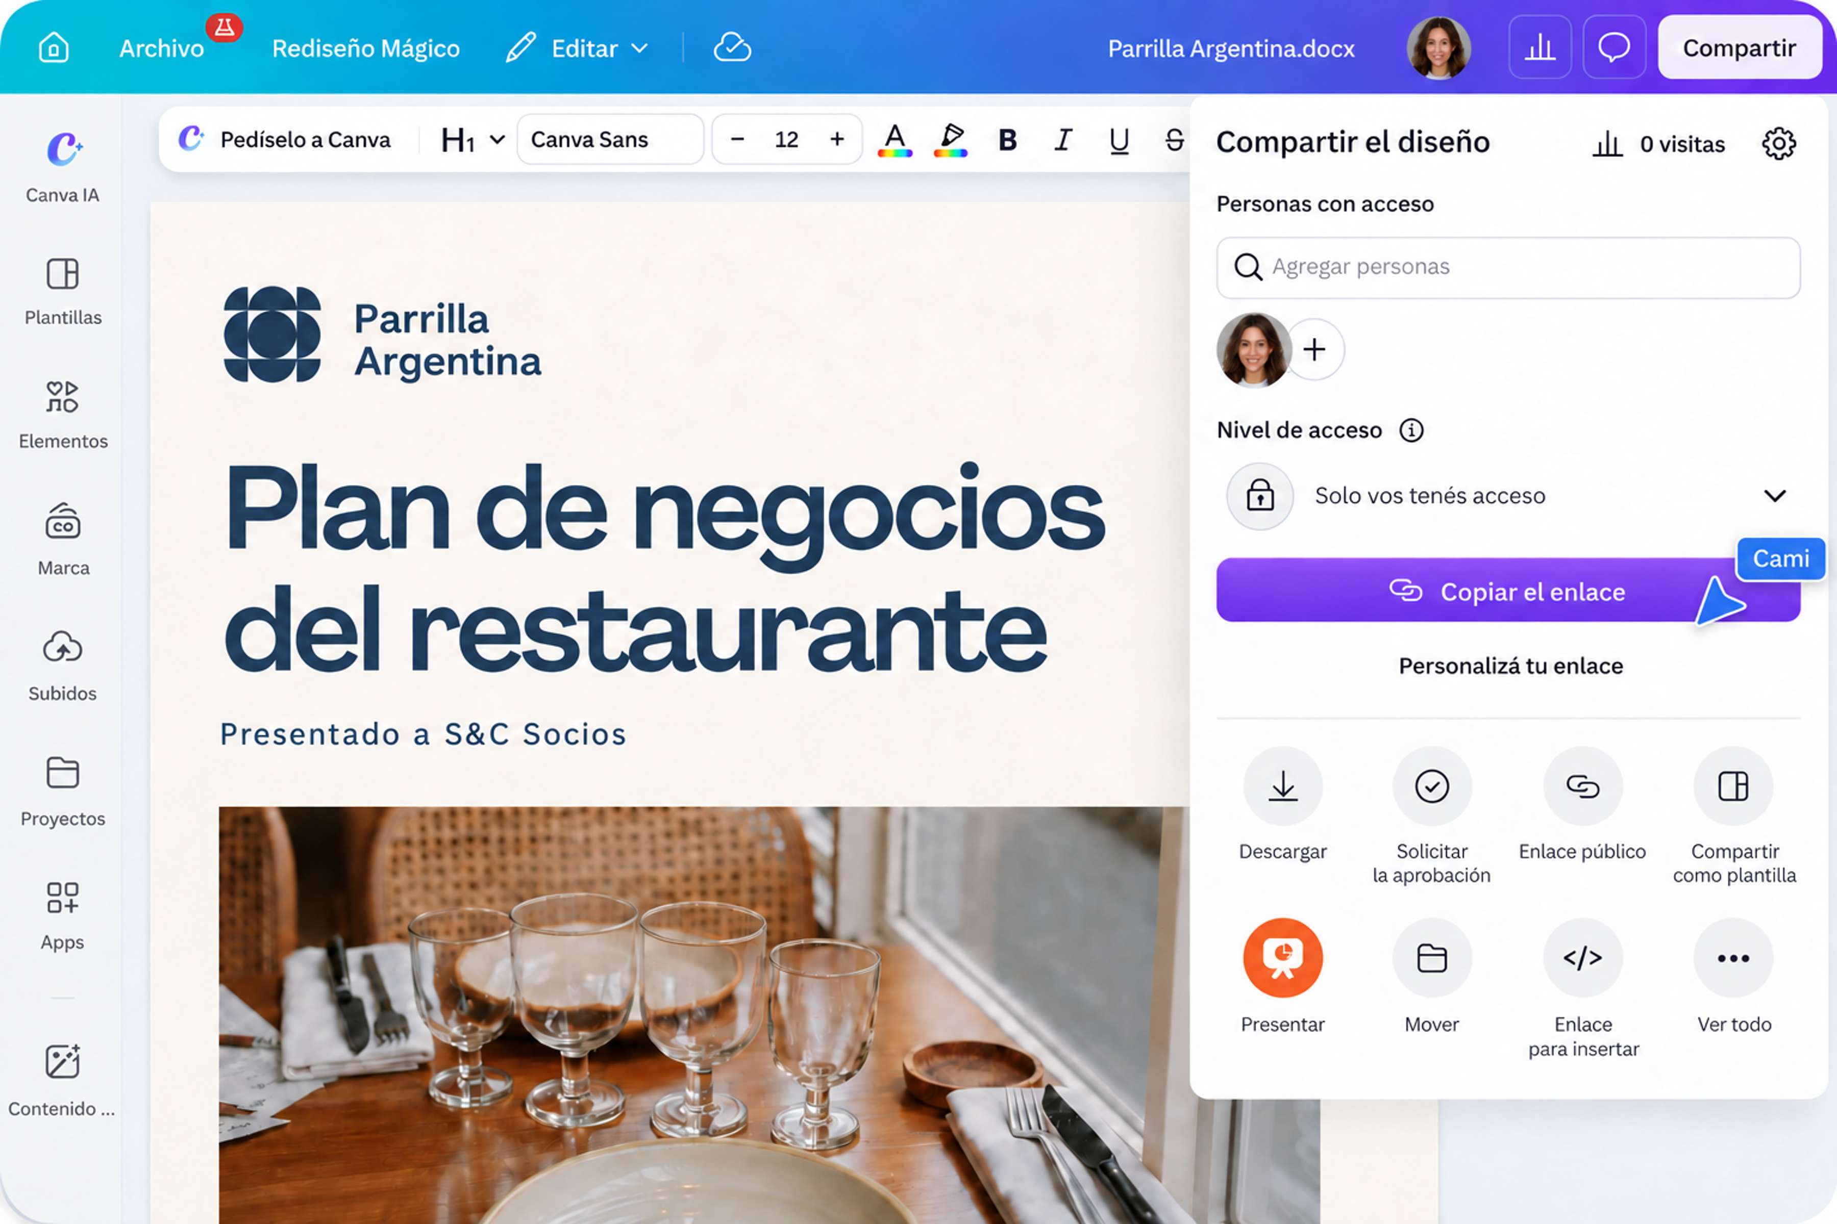Open the Solo vos tenés acceso dropdown
Viewport: 1837px width, 1224px height.
(1508, 496)
